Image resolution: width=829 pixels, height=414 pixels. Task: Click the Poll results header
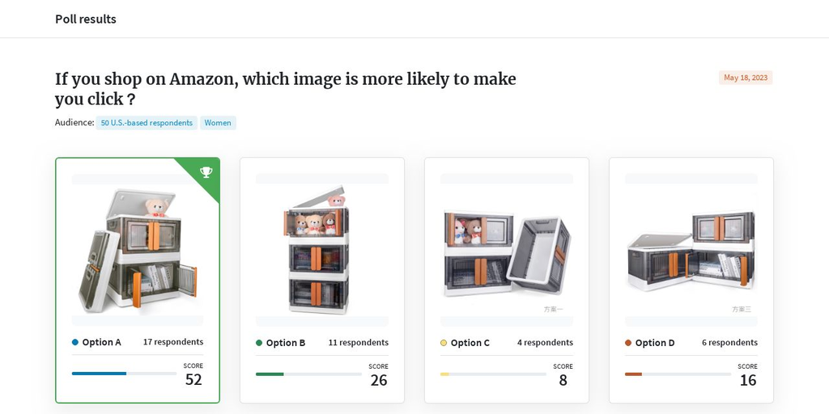click(86, 19)
